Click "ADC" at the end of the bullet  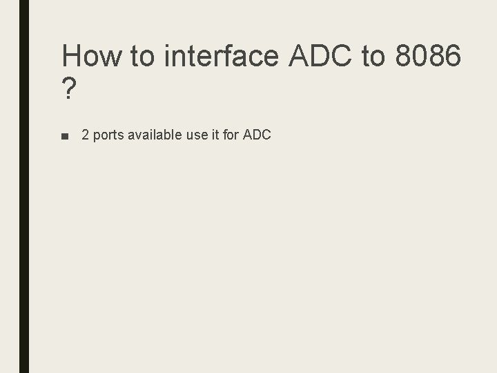tap(257, 135)
